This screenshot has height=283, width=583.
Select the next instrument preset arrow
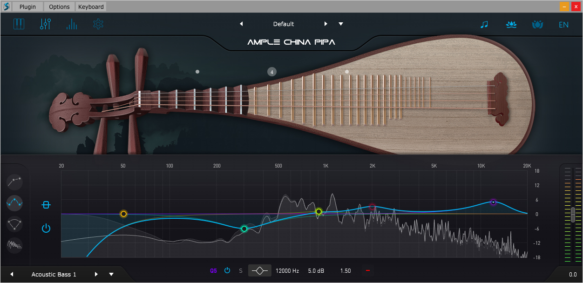point(326,24)
